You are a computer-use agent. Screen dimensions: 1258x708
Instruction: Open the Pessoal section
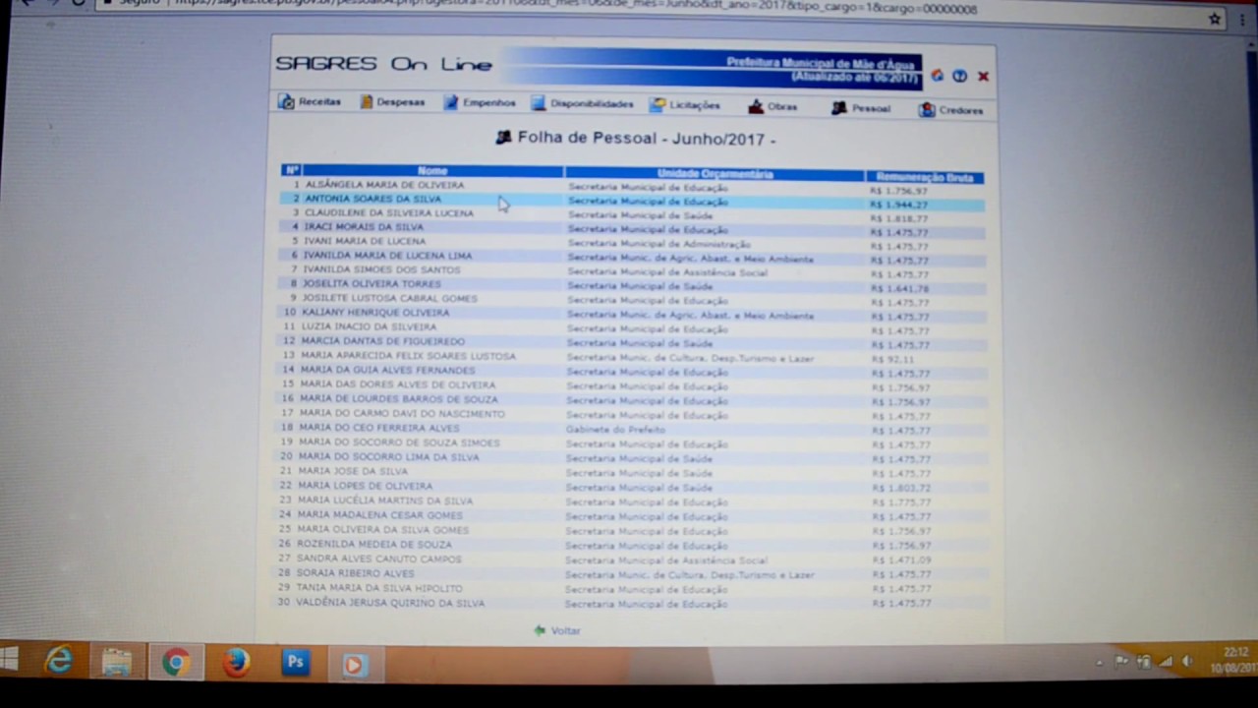pos(861,108)
